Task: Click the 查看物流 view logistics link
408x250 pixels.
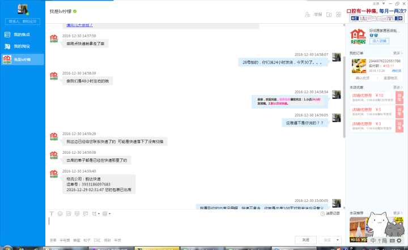Action: tap(390, 78)
